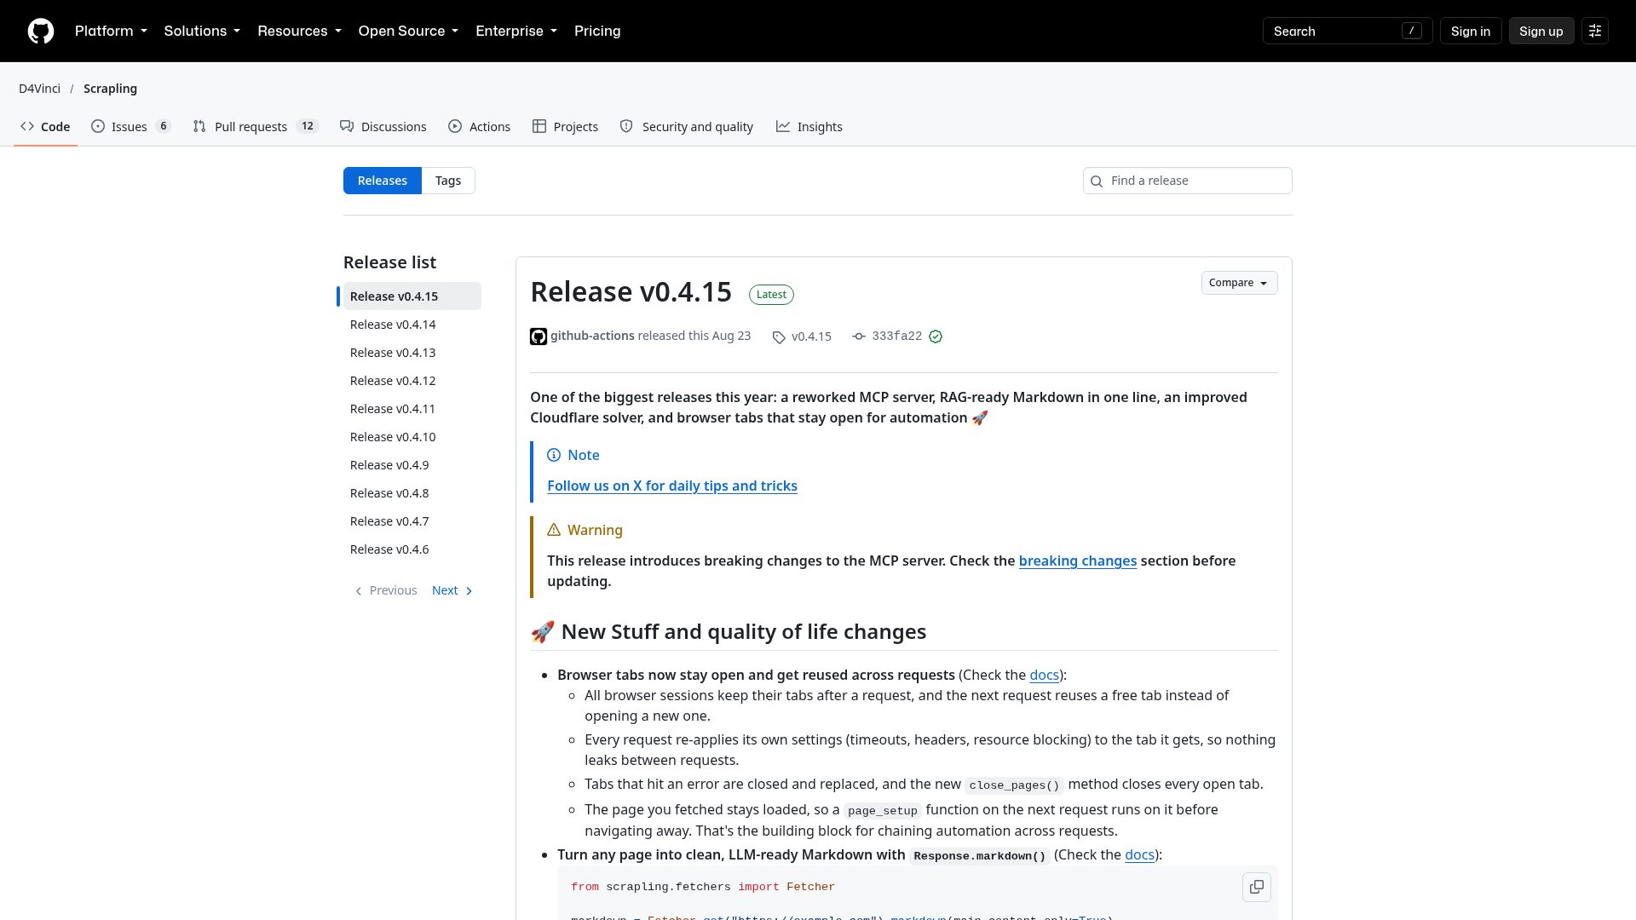This screenshot has height=920, width=1636.
Task: Copy the code snippet with clipboard icon
Action: click(1256, 887)
